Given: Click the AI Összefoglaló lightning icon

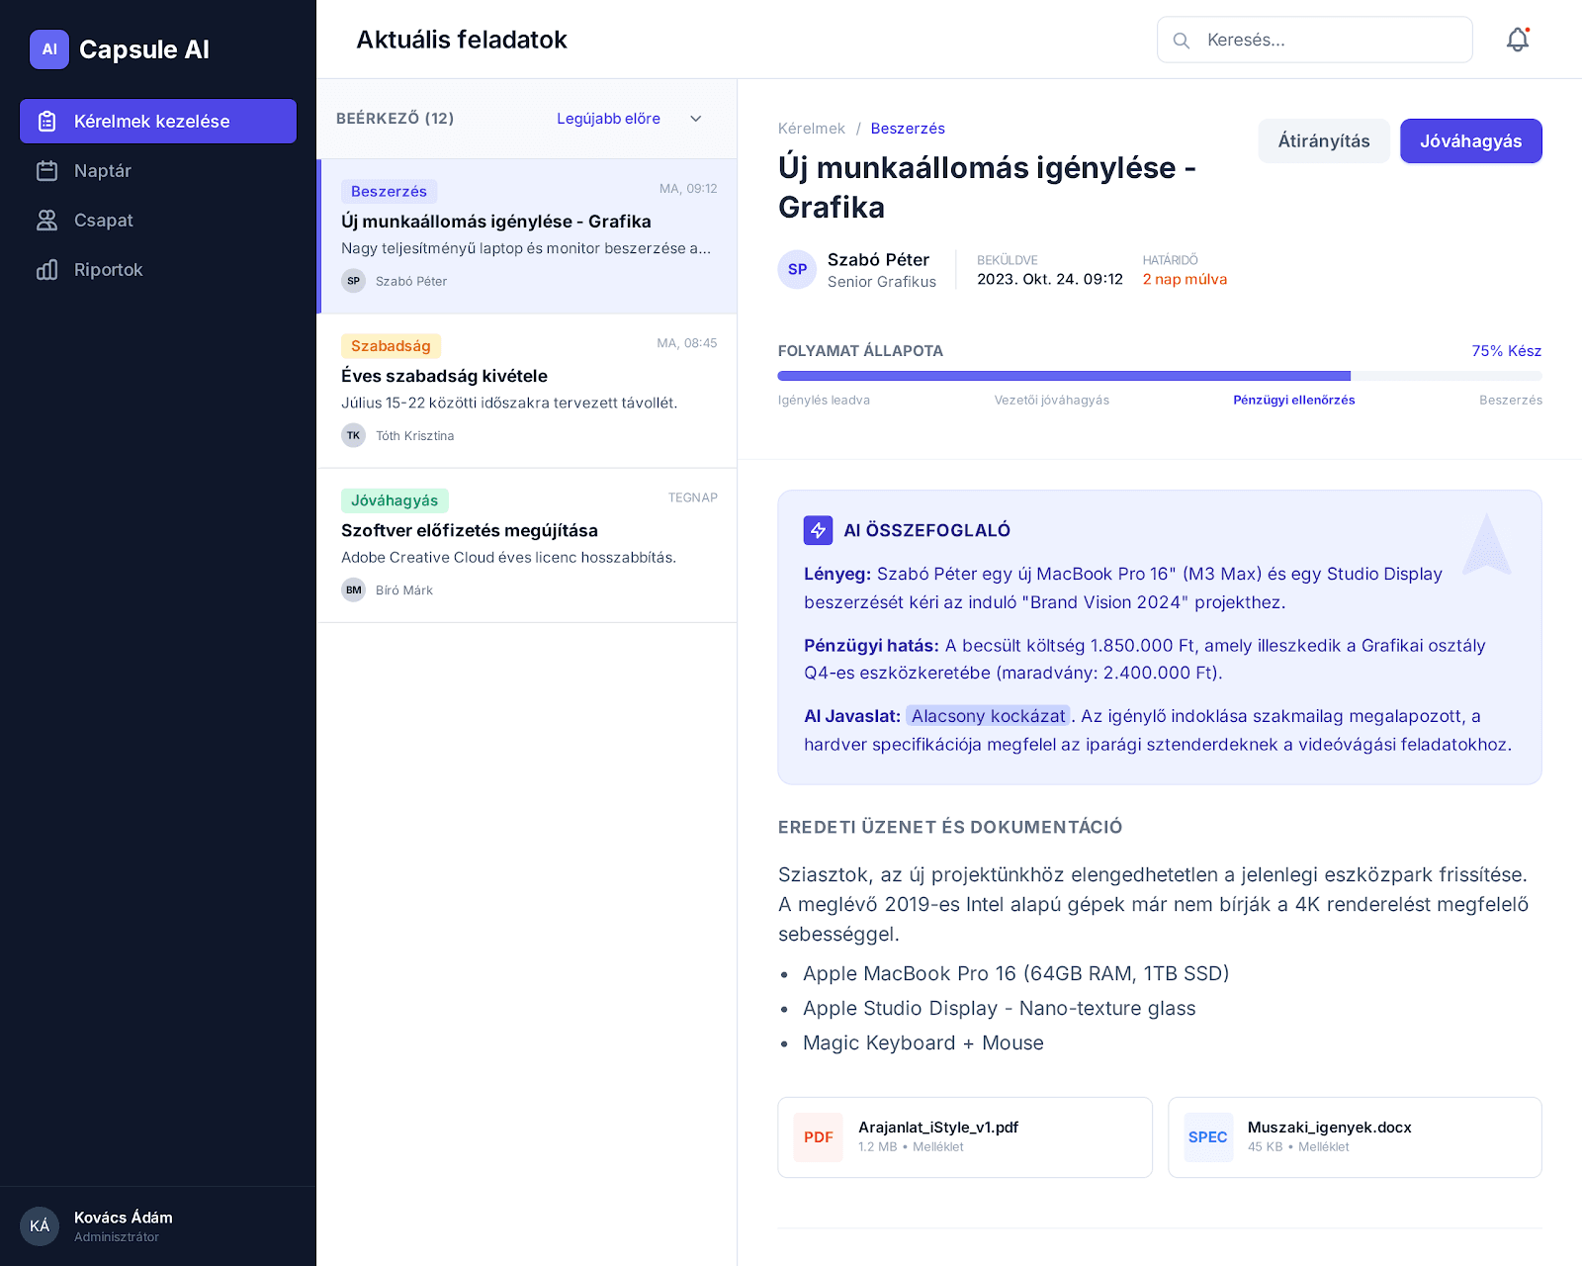Looking at the screenshot, I should tap(818, 530).
